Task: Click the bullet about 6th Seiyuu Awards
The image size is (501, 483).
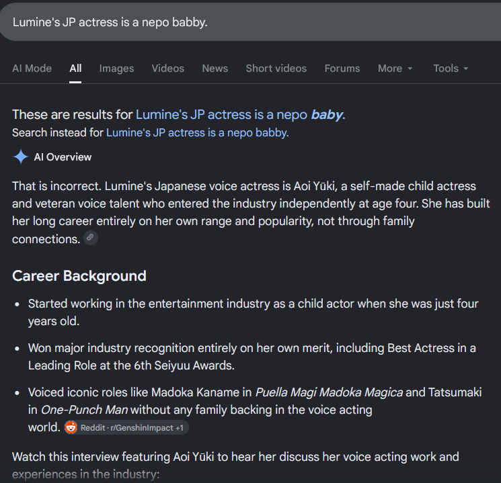Action: (252, 357)
